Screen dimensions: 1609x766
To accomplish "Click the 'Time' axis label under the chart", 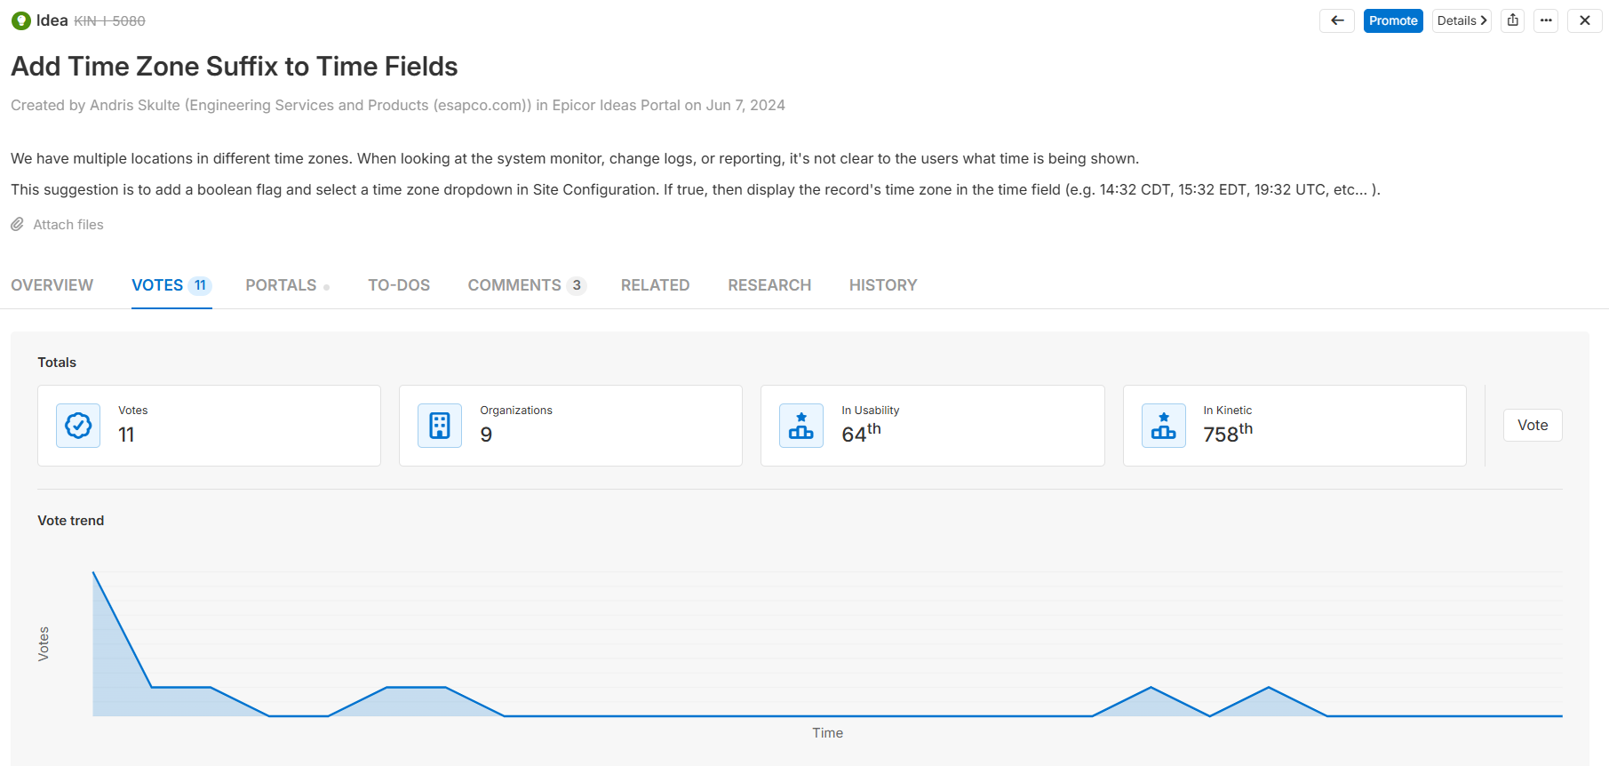I will 827,733.
